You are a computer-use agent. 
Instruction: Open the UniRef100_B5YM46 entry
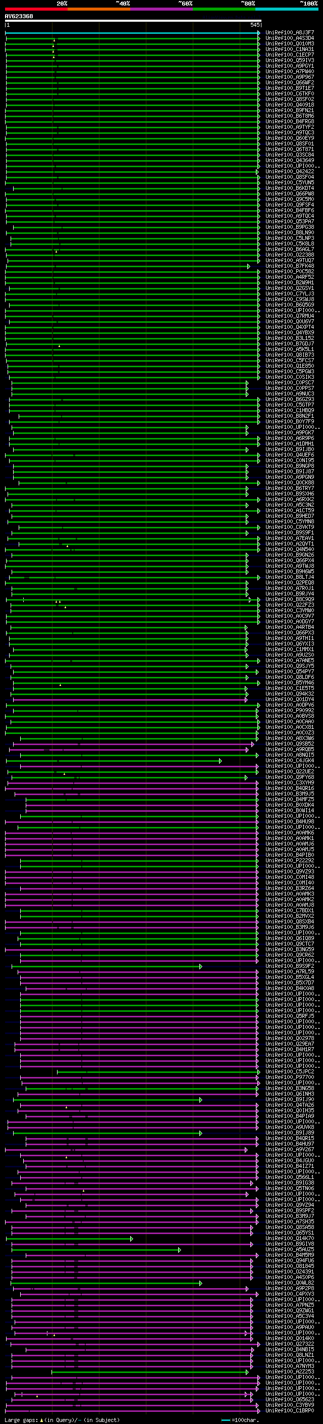point(289,683)
